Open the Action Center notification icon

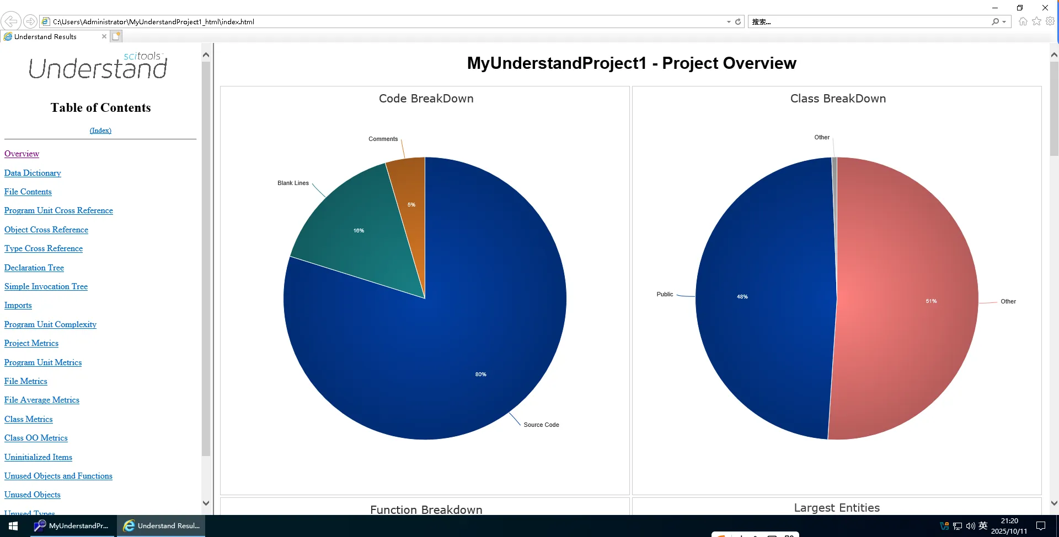point(1041,526)
